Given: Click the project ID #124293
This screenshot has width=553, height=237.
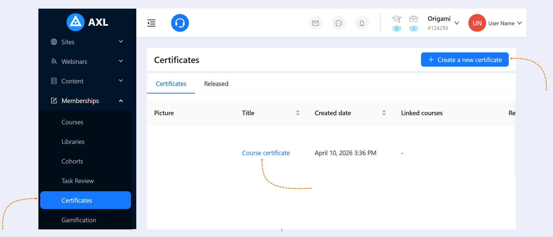Looking at the screenshot, I should [438, 28].
